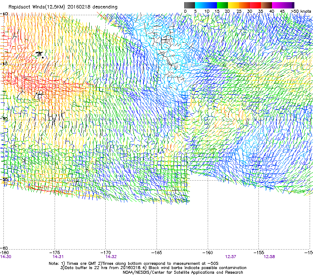Click the purple '14:32' time label

(x=111, y=257)
